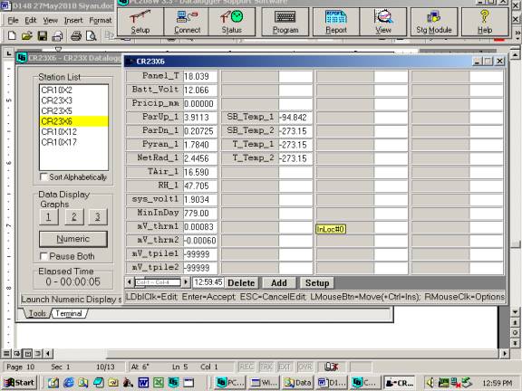522x391 pixels.
Task: Select CR23X5 station
Action: (73, 110)
